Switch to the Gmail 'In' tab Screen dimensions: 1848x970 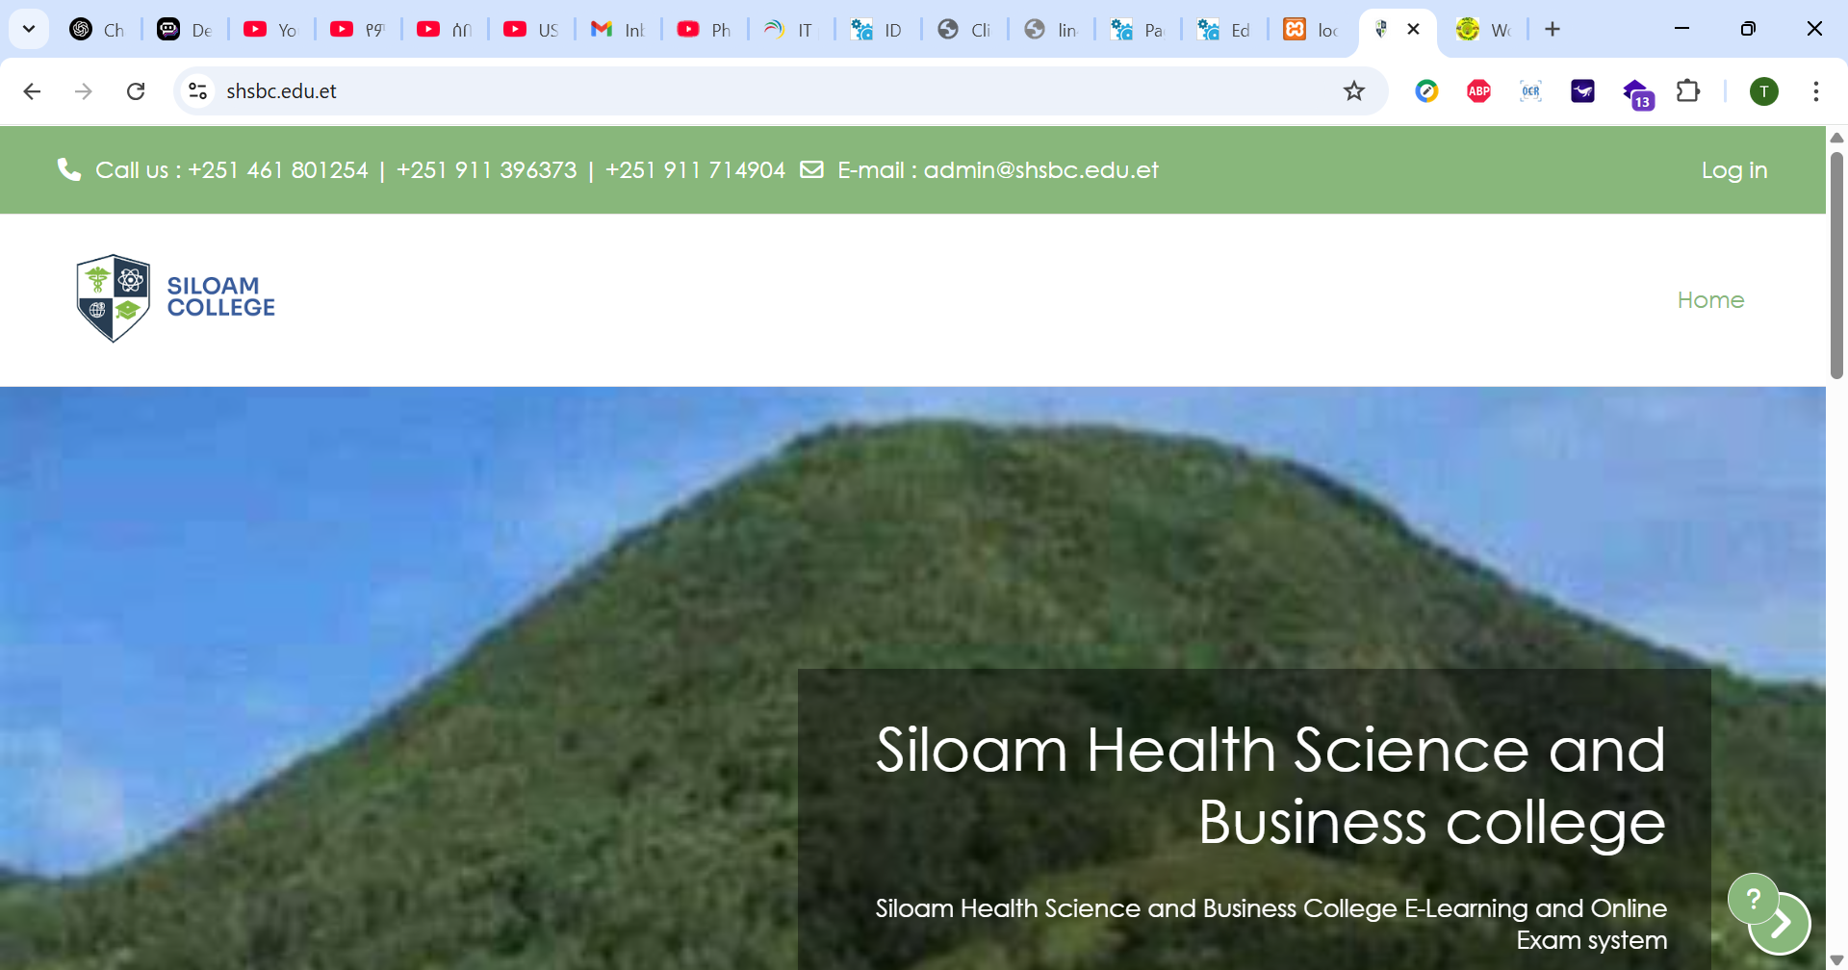coord(618,30)
